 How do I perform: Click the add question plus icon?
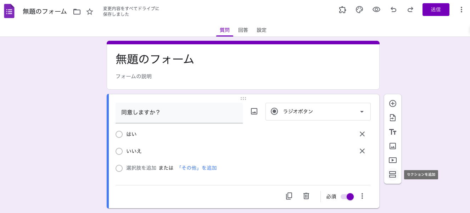(x=392, y=103)
